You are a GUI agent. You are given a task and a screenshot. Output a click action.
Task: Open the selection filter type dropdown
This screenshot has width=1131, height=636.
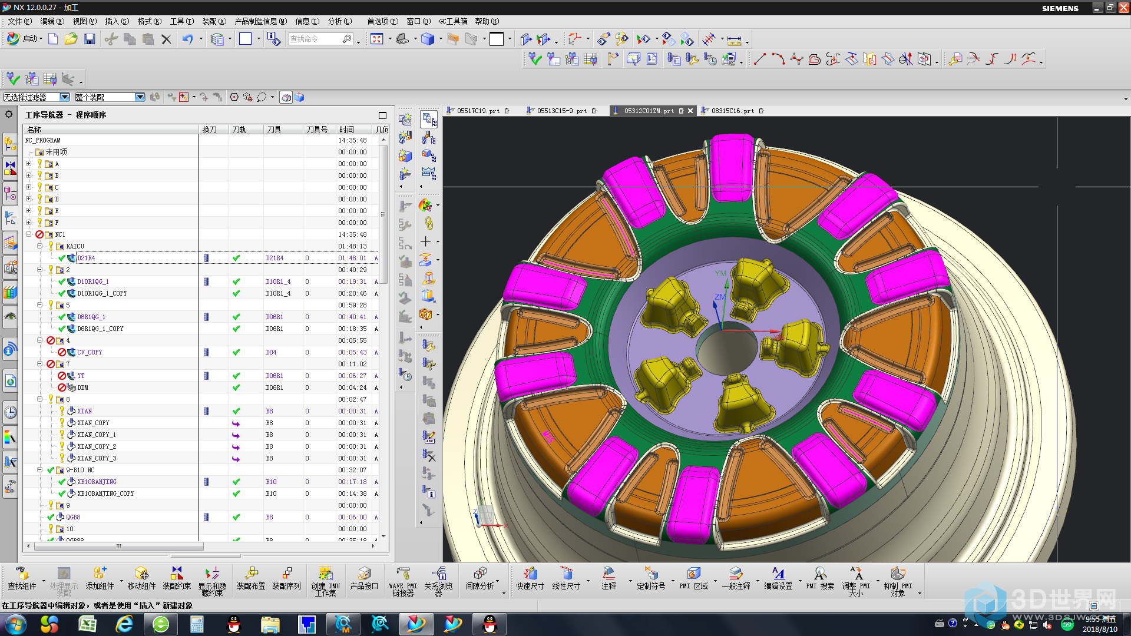tap(65, 97)
